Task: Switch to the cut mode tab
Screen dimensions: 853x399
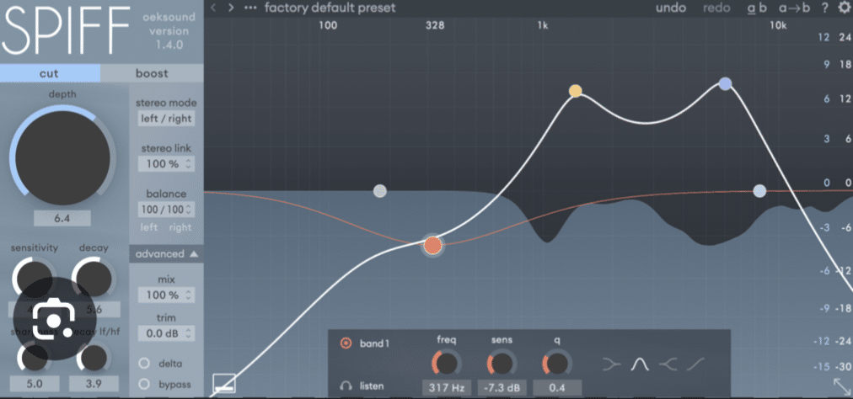Action: (50, 73)
